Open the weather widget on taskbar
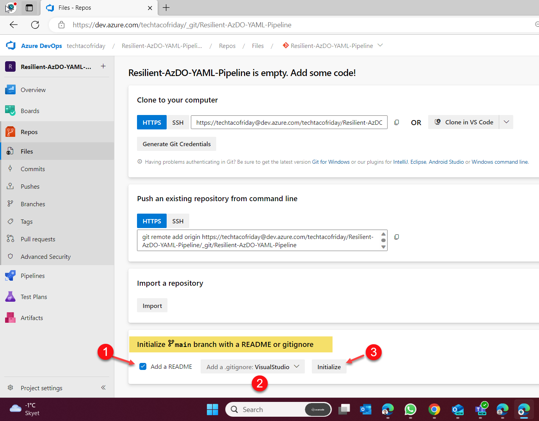This screenshot has height=421, width=539. (x=25, y=409)
